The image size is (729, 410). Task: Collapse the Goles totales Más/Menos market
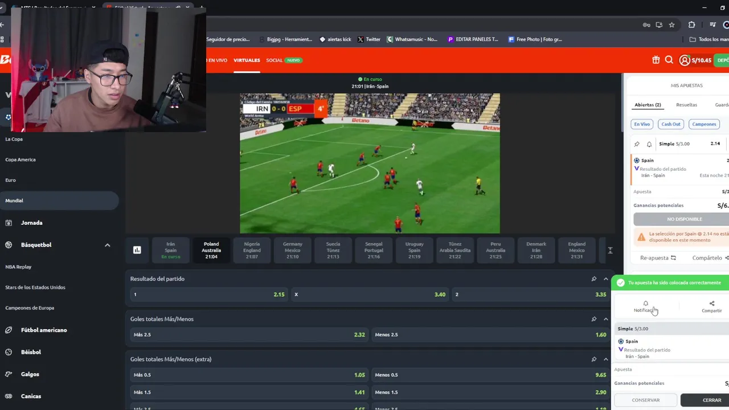pos(605,319)
